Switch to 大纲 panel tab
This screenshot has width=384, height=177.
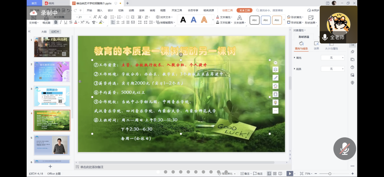coord(44,32)
